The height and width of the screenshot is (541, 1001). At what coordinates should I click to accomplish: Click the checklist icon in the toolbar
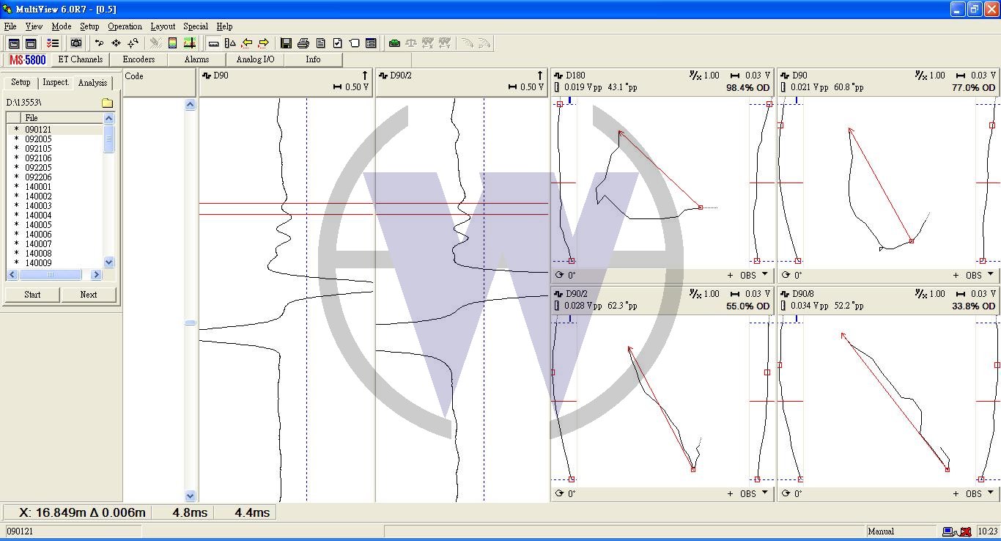[x=53, y=43]
